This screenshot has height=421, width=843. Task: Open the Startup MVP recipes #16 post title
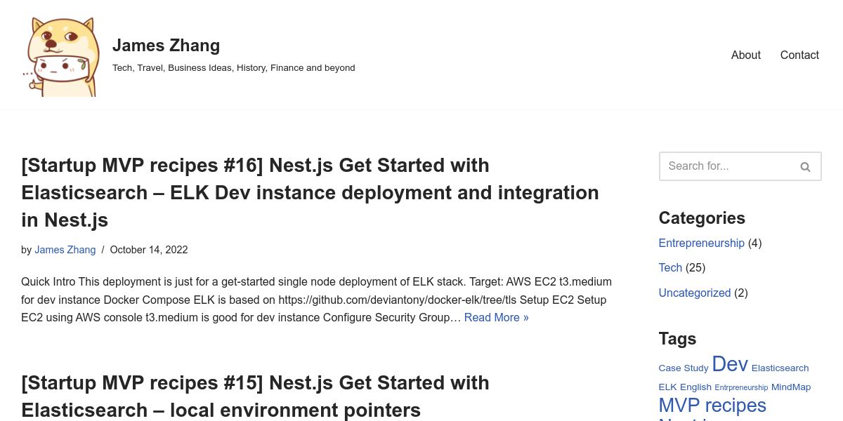coord(310,192)
